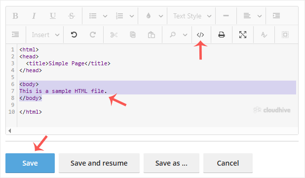
Task: Copy the selection
Action: pos(133,35)
